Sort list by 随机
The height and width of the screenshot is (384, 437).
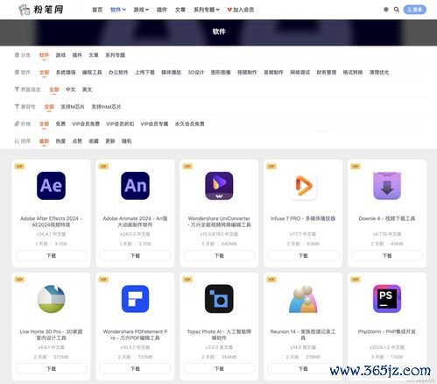coord(127,141)
